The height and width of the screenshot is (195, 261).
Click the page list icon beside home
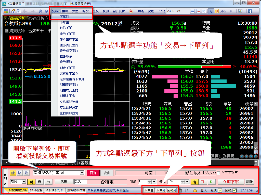pos(19,11)
